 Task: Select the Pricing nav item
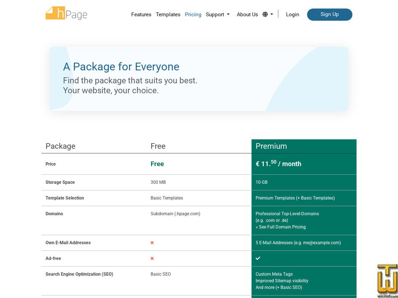pos(193,15)
